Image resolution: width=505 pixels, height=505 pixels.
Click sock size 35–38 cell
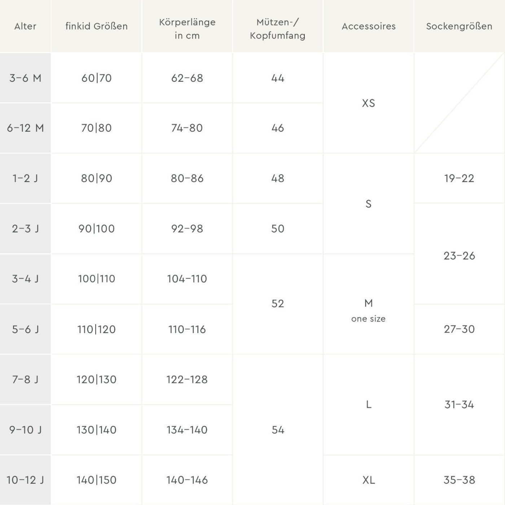[459, 480]
